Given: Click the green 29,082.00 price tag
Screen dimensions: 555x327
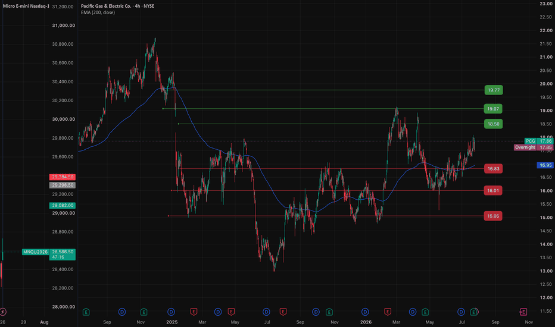Looking at the screenshot, I should pyautogui.click(x=63, y=205).
